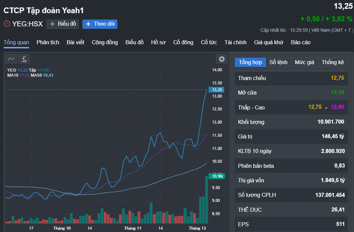Viewport: 354px width, 232px height.
Task: Click the red clock icon beside YEG:HSX
Action: coord(7,24)
